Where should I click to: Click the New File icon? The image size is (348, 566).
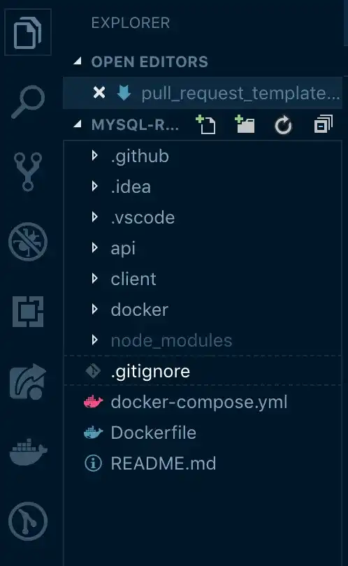[x=205, y=124]
